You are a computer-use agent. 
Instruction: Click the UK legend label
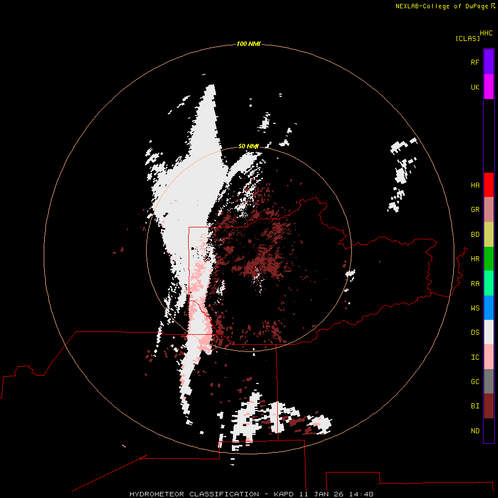(475, 87)
